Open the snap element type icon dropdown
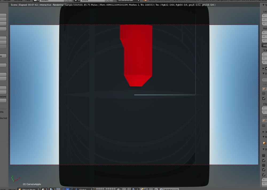267x190 pixels. point(135,189)
